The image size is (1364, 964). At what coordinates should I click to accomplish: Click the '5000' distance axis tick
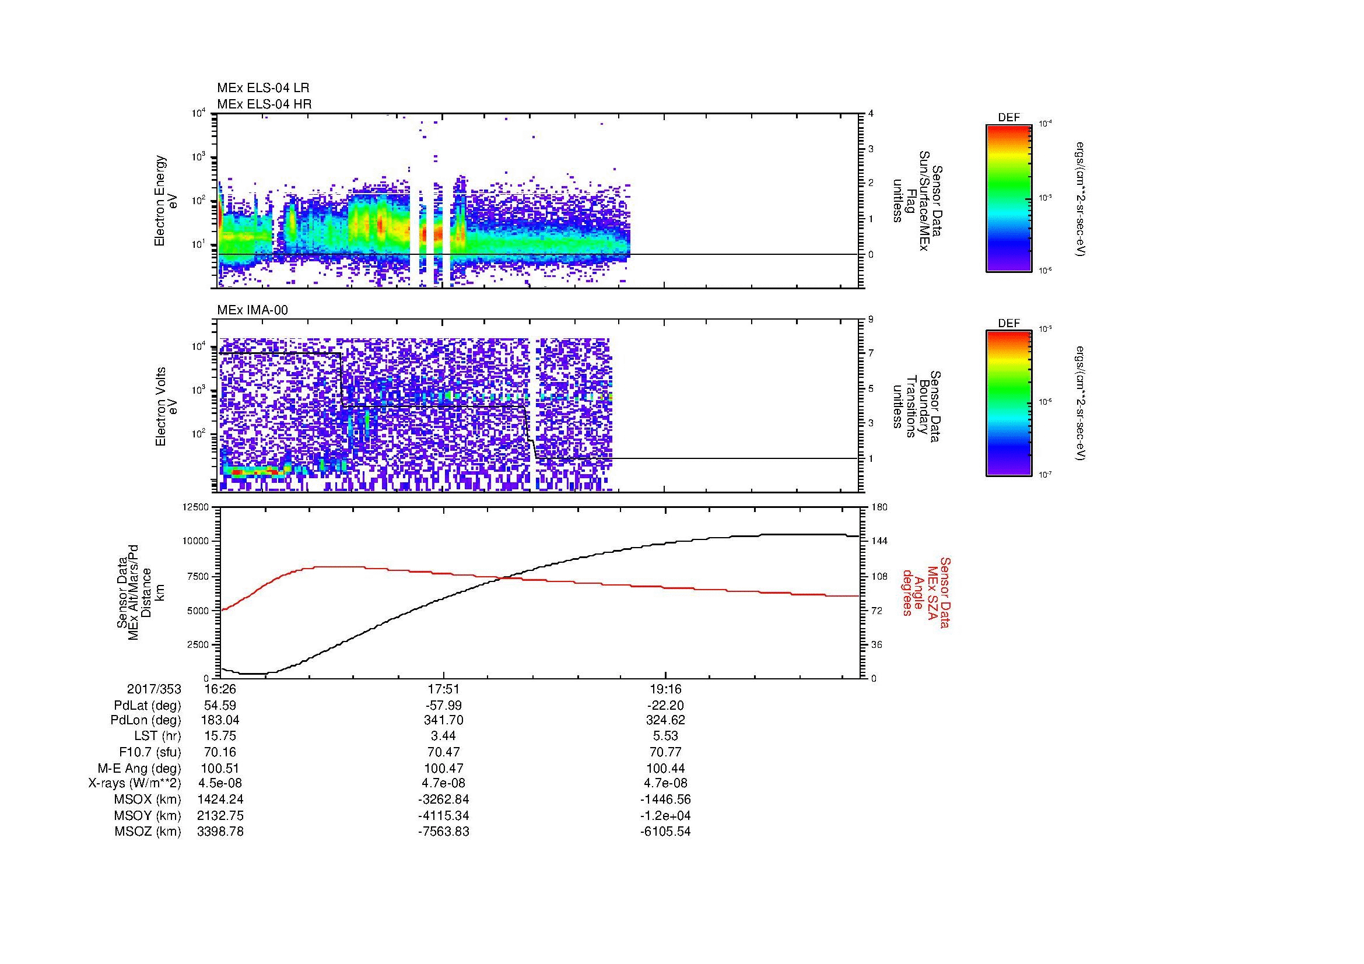click(198, 610)
